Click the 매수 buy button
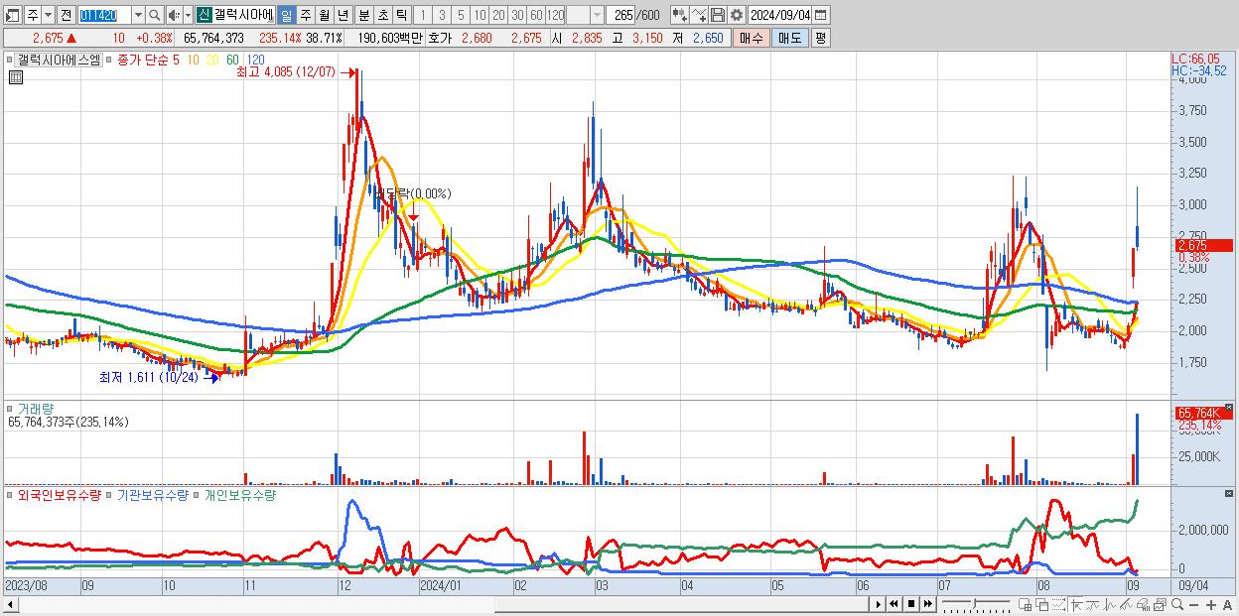 751,38
